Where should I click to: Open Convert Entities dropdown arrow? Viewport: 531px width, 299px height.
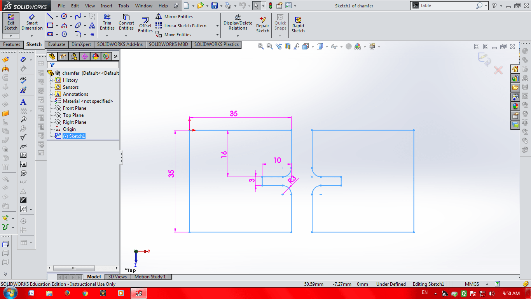[x=126, y=36]
